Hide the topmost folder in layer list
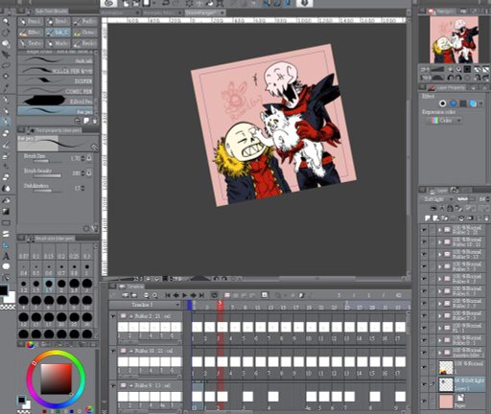Viewport: 491px width, 414px height. [424, 230]
